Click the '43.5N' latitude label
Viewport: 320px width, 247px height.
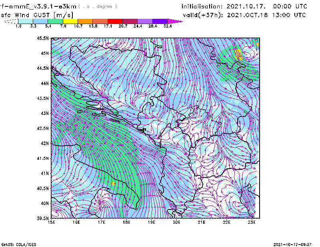point(43,98)
